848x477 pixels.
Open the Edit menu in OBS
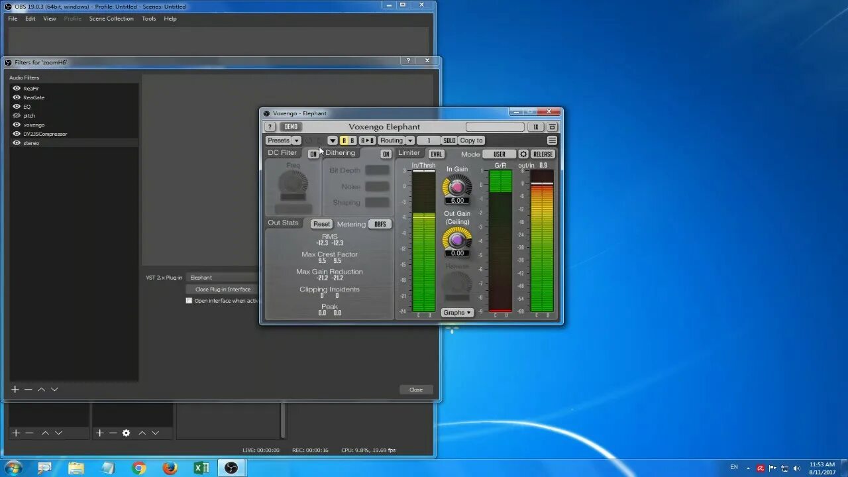pyautogui.click(x=30, y=19)
